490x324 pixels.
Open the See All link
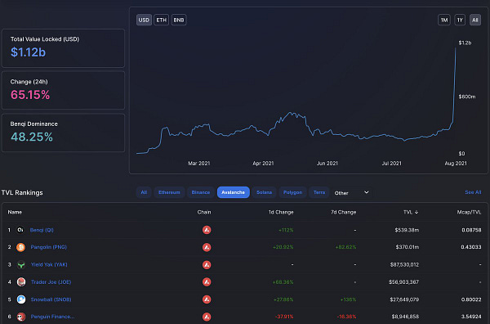[473, 192]
